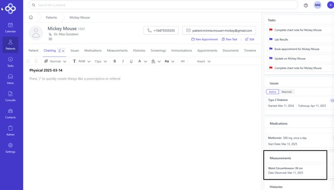The height and width of the screenshot is (190, 334).
Task: Switch to the Timeline tab
Action: 250,51
